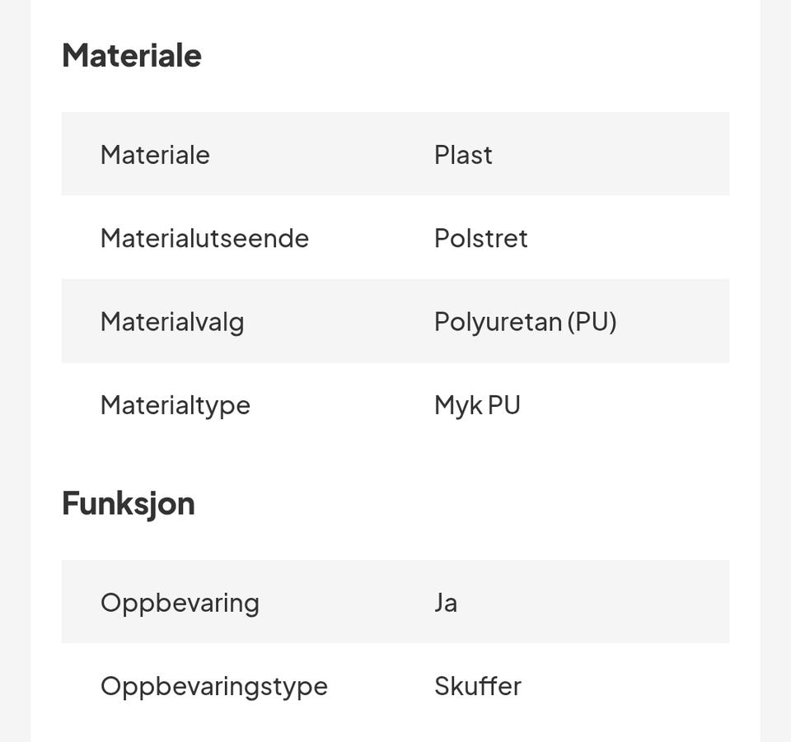This screenshot has height=742, width=791.
Task: Click the Funksjon section heading
Action: click(x=129, y=503)
